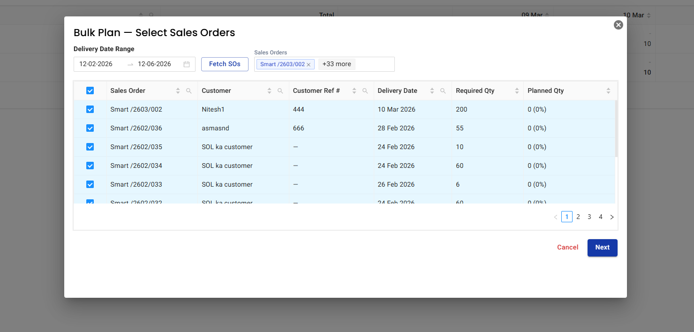Close the Bulk Plan dialog
The width and height of the screenshot is (694, 332).
[618, 25]
